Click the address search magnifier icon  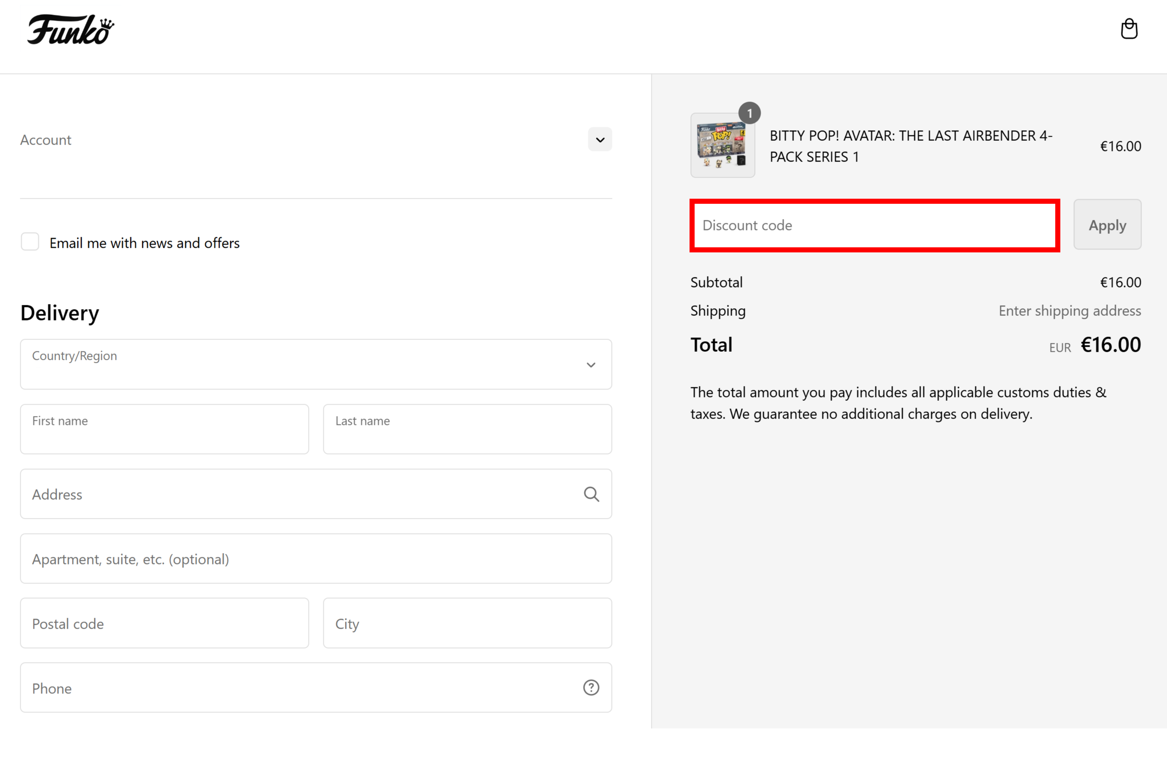pyautogui.click(x=591, y=494)
